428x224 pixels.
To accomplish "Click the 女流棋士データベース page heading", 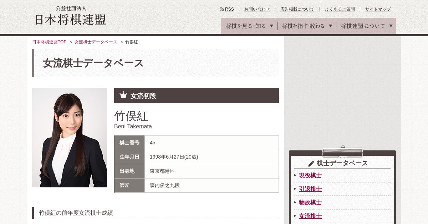I will tap(93, 63).
